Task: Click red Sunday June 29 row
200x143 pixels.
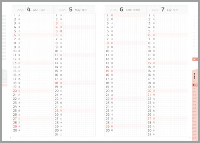Action: 125,126
